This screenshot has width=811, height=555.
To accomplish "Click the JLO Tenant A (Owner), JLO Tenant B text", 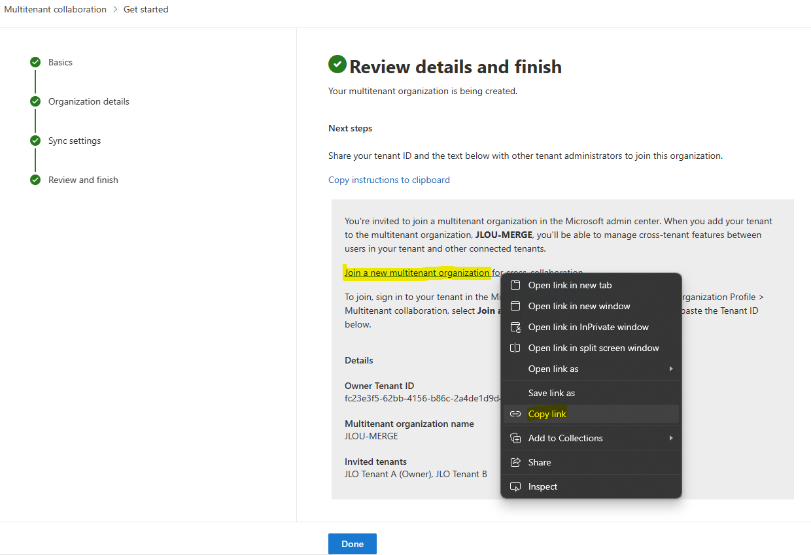I will [416, 474].
